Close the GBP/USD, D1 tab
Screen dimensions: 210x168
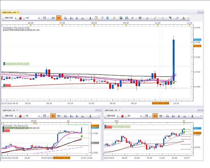click(120, 111)
